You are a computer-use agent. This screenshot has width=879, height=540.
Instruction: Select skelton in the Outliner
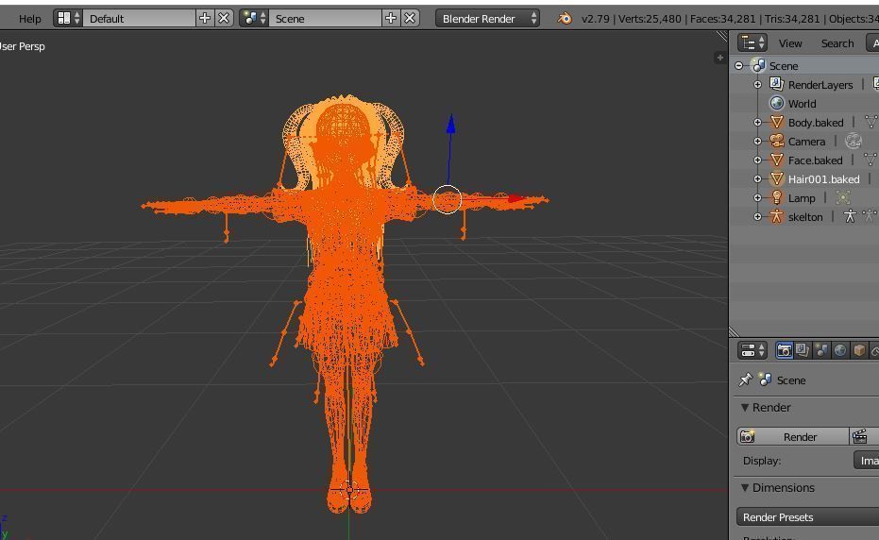pyautogui.click(x=805, y=217)
